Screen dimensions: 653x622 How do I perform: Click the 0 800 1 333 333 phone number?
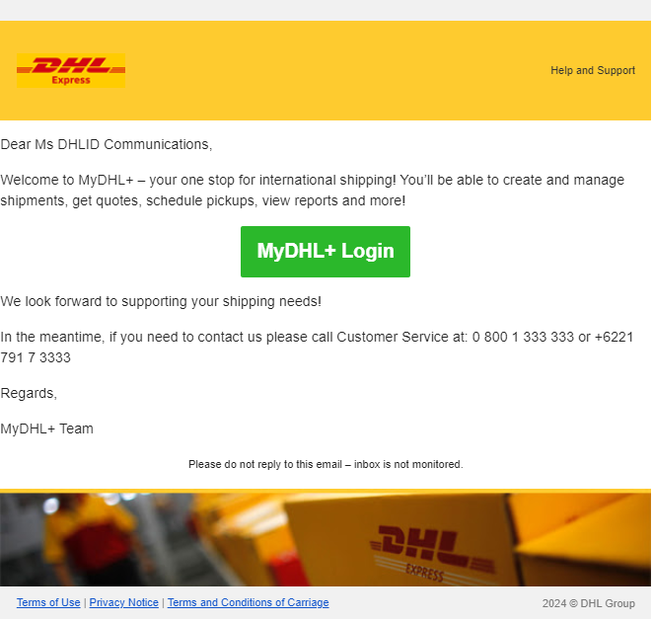[x=523, y=337]
